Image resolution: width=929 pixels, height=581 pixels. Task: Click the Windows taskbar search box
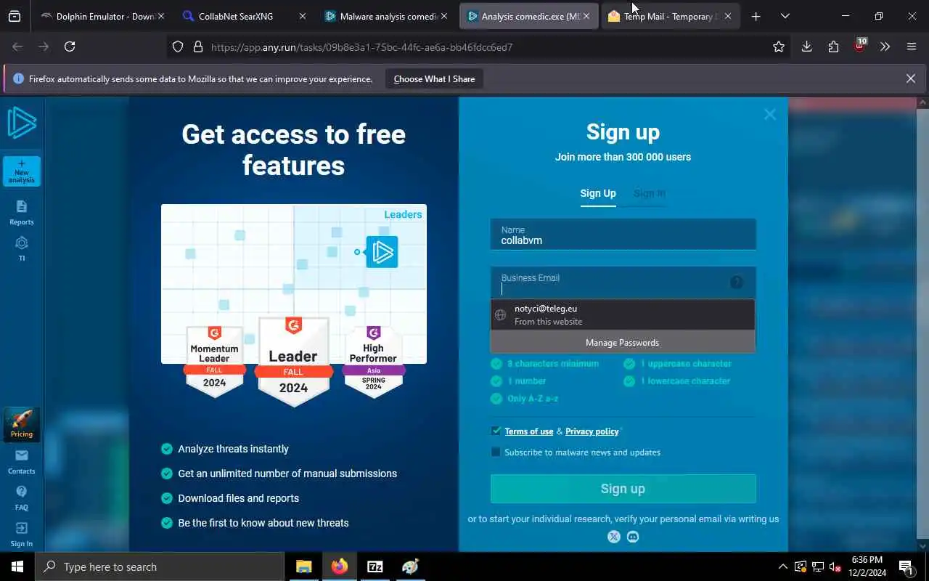160,566
